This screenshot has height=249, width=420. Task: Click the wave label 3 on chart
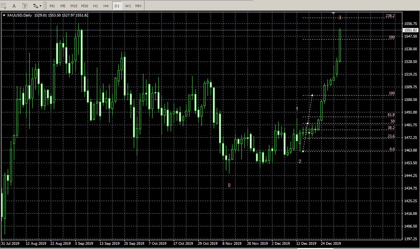coord(340,18)
